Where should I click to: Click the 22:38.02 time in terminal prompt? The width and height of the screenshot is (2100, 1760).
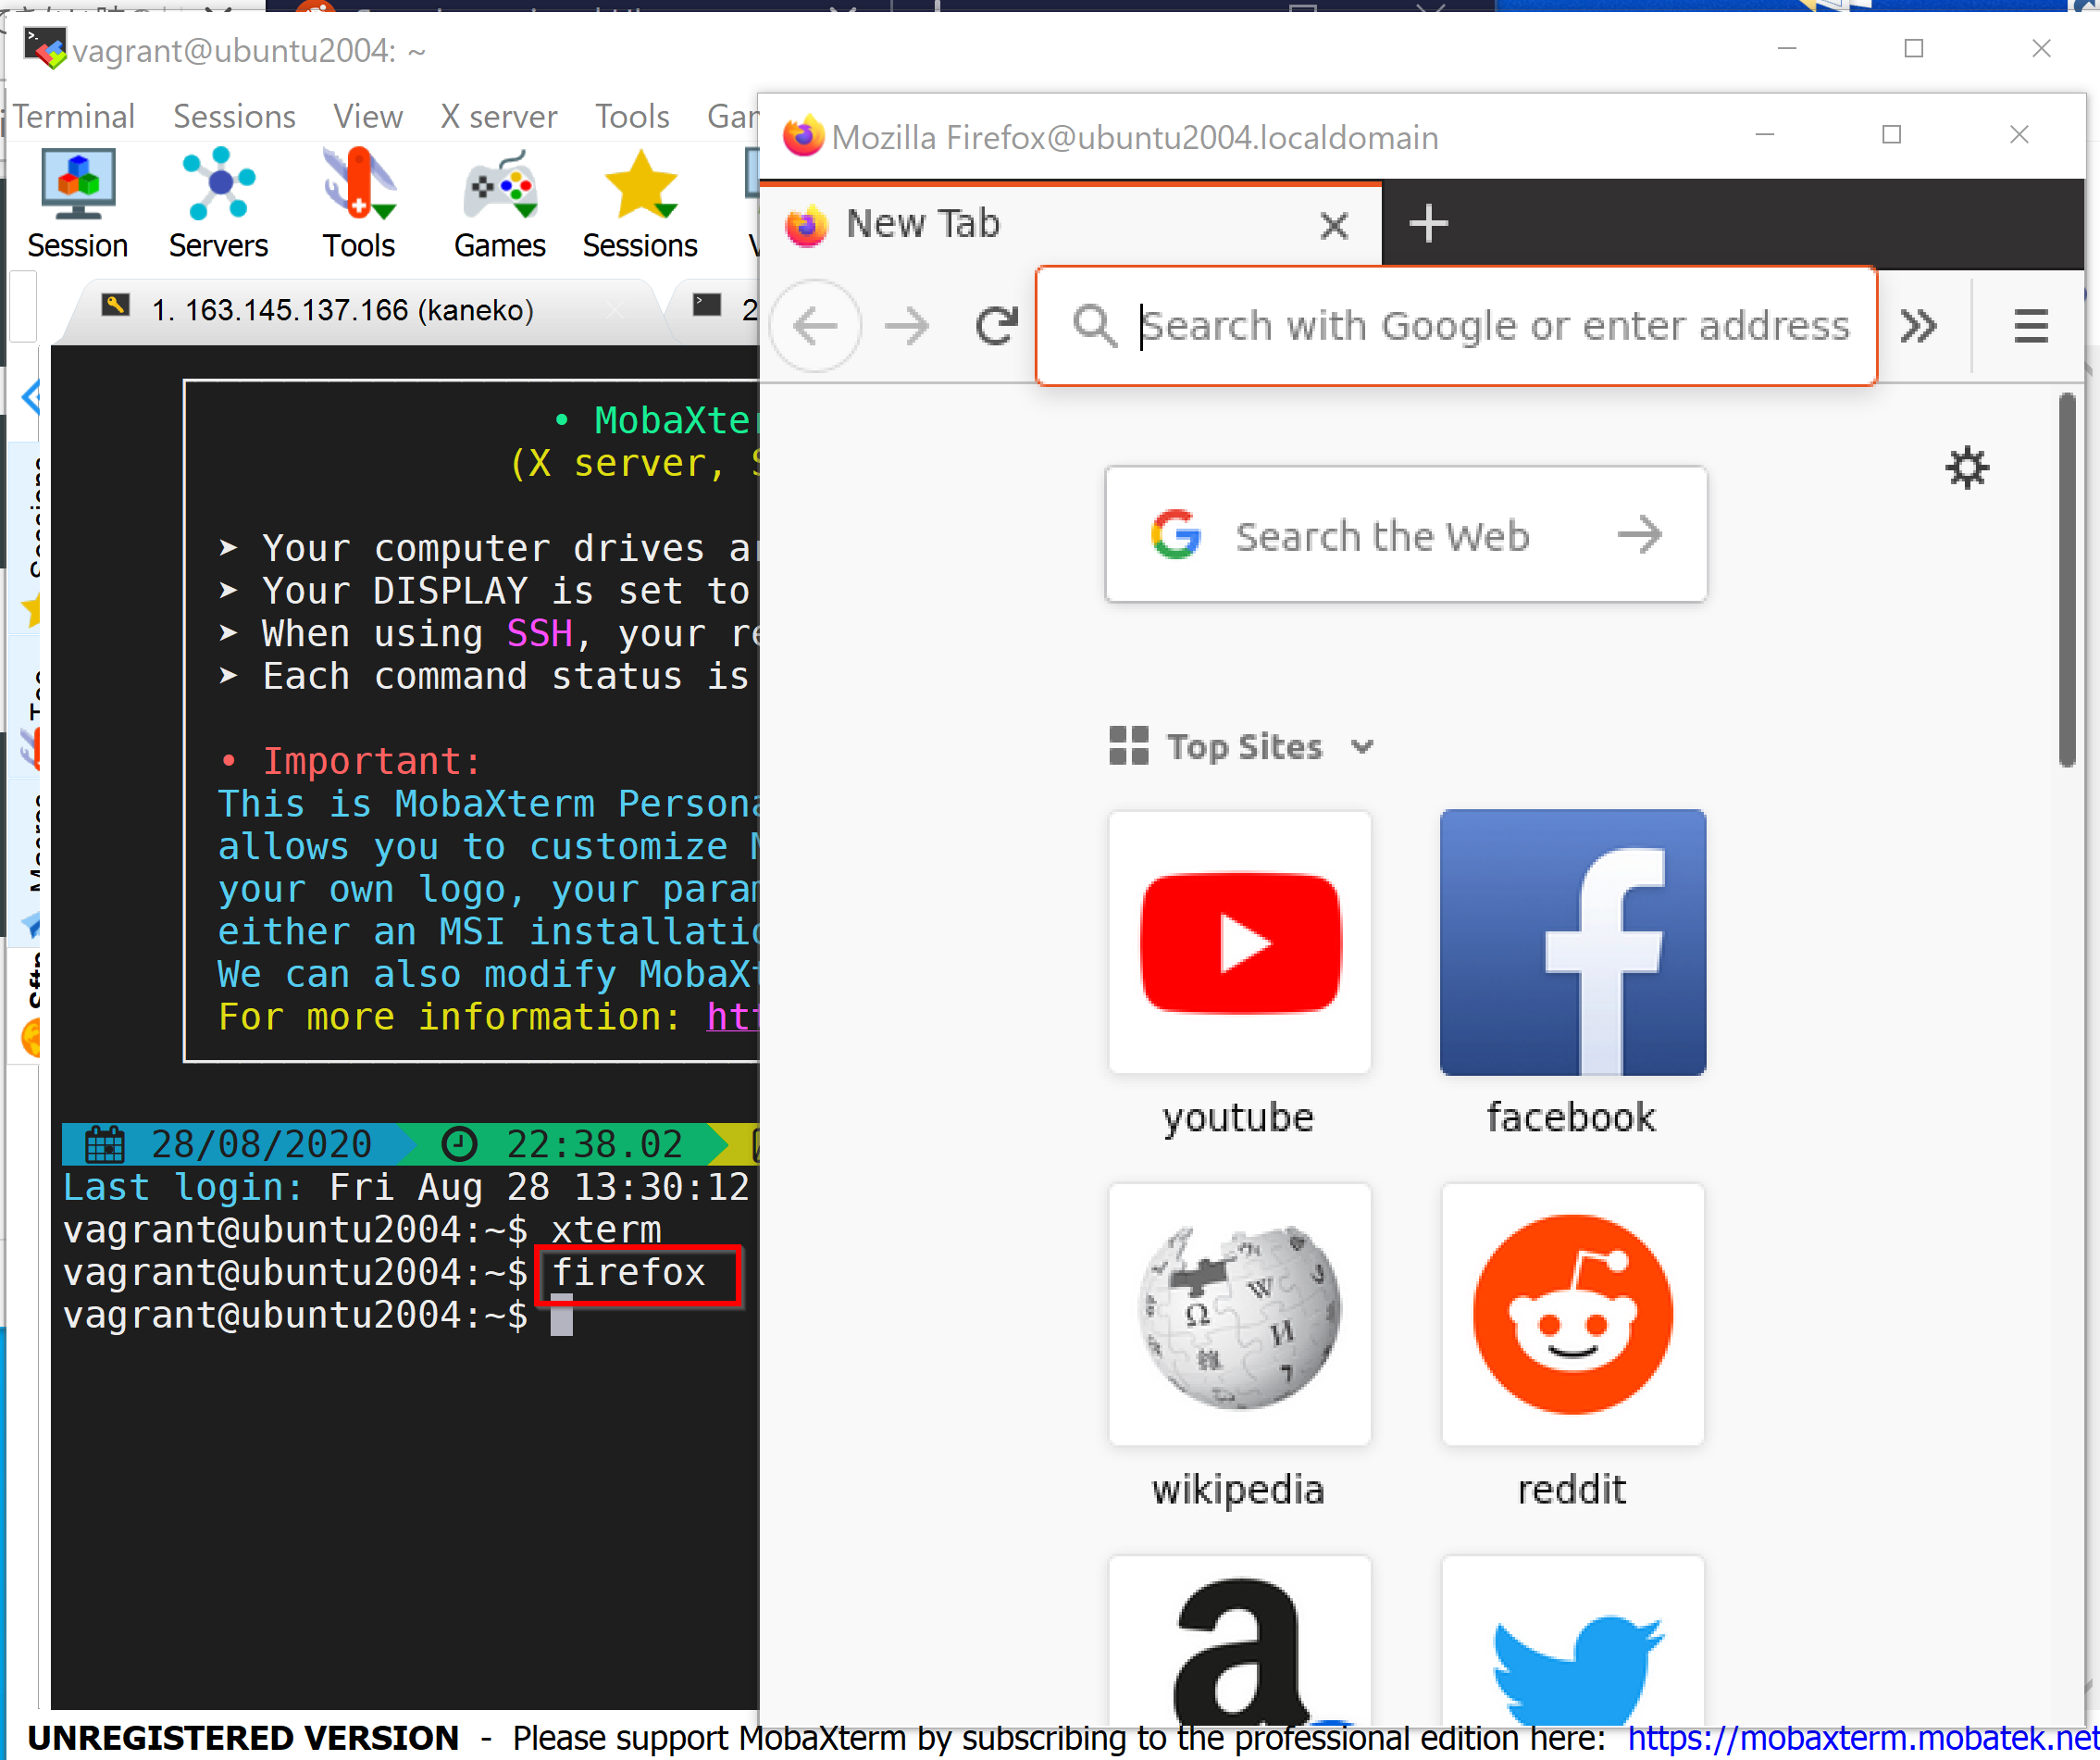pos(594,1143)
